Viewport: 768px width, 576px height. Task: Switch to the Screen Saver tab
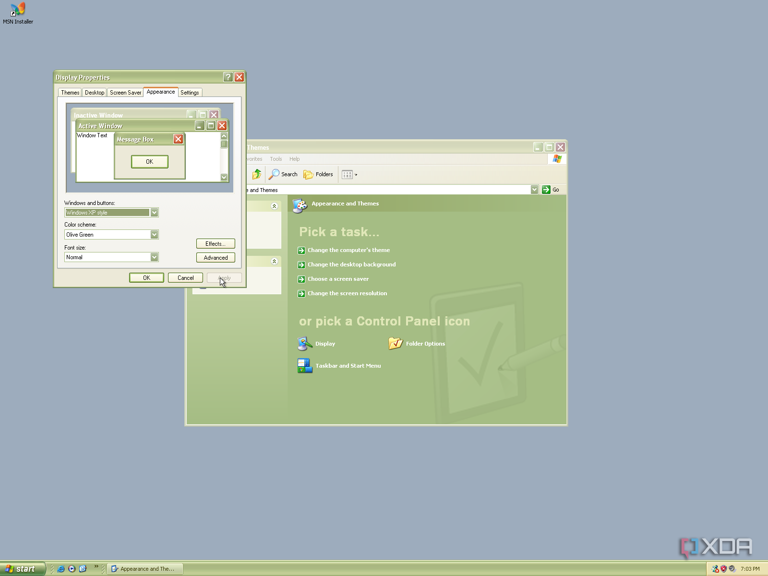[x=125, y=92]
